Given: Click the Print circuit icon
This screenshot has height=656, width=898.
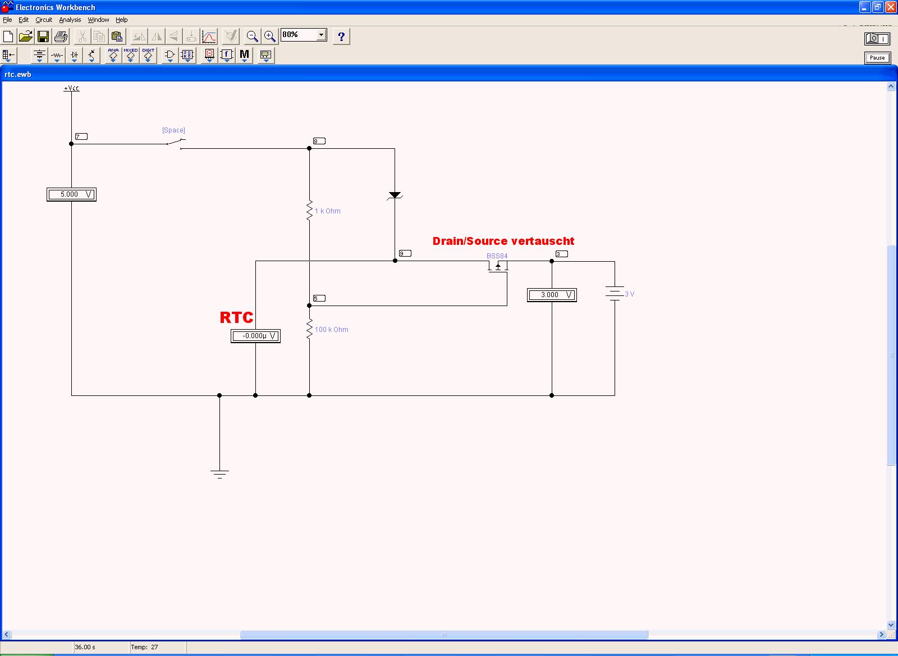Looking at the screenshot, I should (x=61, y=37).
